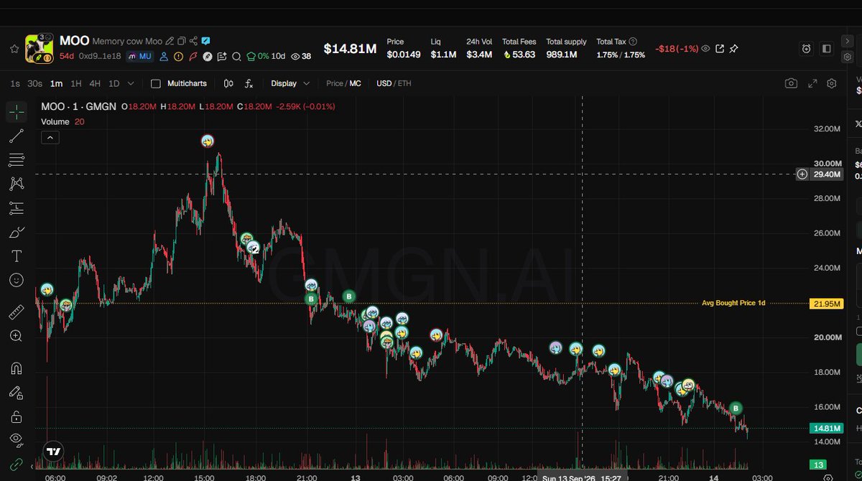Open the note with sparkle icon
Viewport: 862px width, 481px height.
point(221,56)
